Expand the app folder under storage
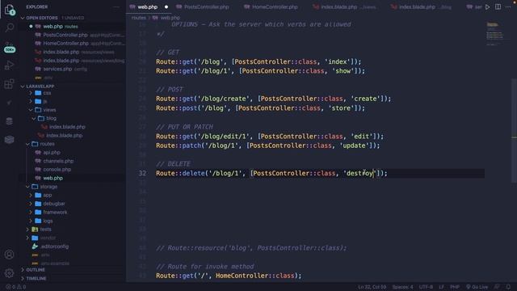Image resolution: width=517 pixels, height=291 pixels. (x=47, y=196)
